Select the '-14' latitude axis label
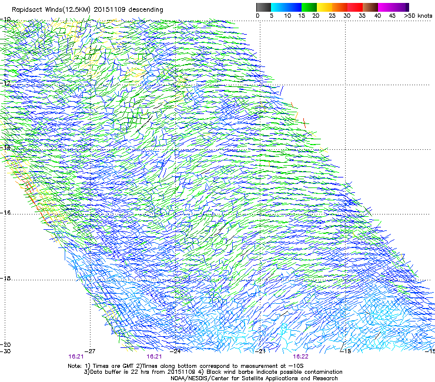Screen dimensions: 435x382 [x=5, y=148]
